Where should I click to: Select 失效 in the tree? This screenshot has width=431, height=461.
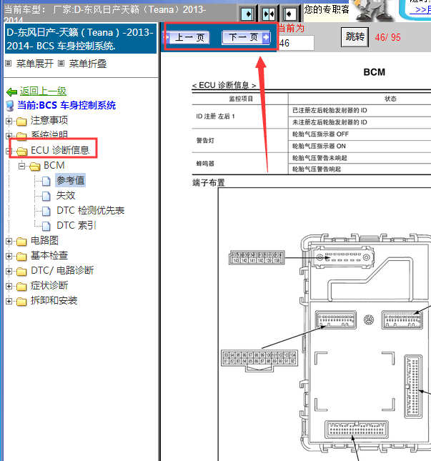(66, 196)
